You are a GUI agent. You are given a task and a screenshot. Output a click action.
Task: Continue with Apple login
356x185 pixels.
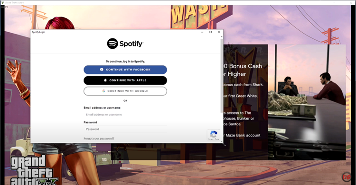click(125, 80)
